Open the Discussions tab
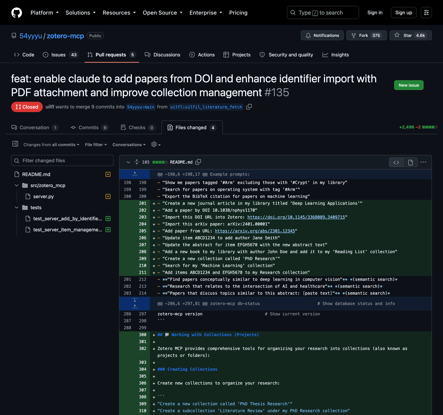 (163, 55)
